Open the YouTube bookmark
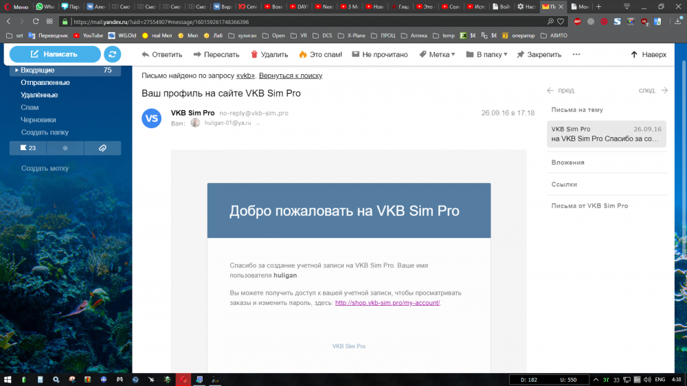This screenshot has width=687, height=386. pos(88,36)
